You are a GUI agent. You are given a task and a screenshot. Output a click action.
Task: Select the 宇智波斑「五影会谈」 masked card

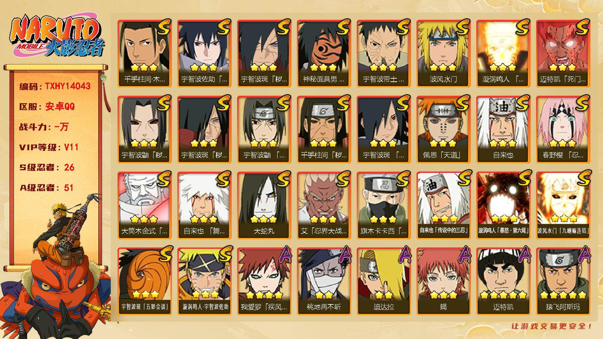[144, 281]
